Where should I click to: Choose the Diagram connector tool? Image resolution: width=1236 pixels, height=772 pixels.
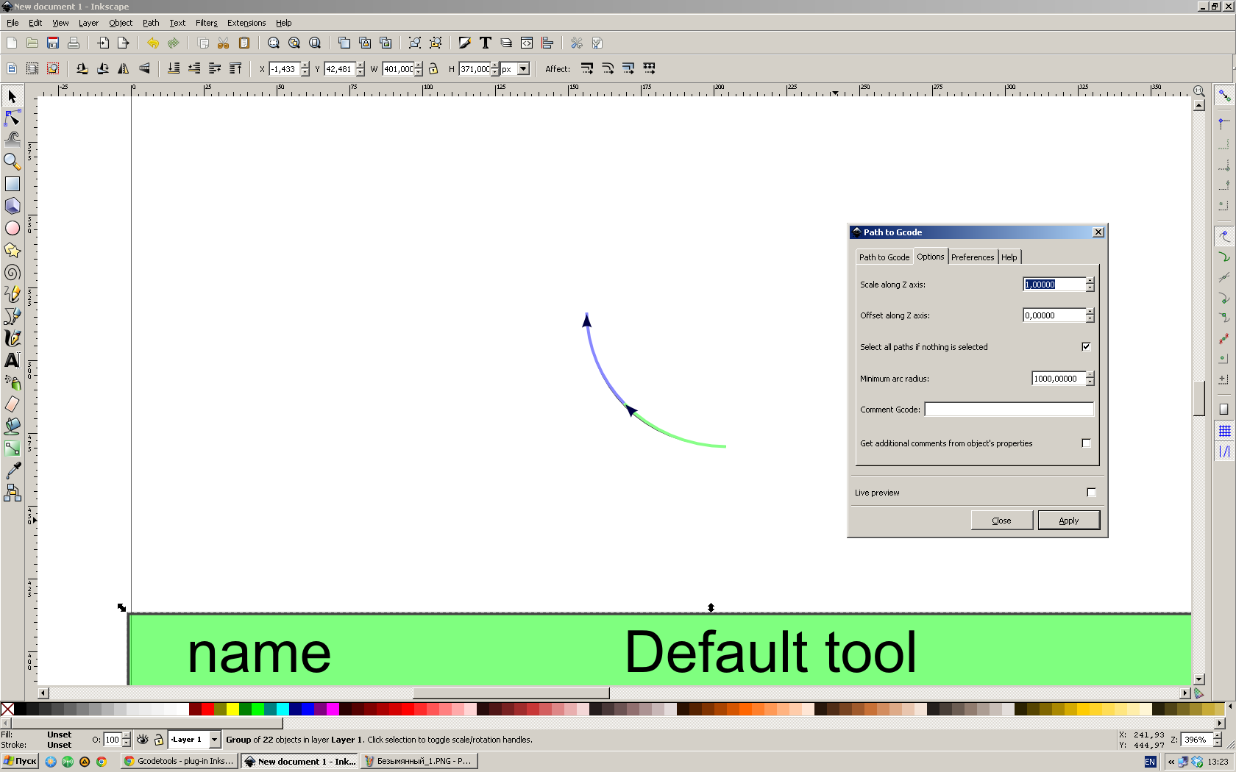13,493
